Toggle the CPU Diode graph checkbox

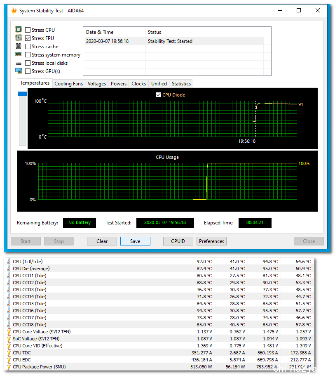pyautogui.click(x=158, y=95)
